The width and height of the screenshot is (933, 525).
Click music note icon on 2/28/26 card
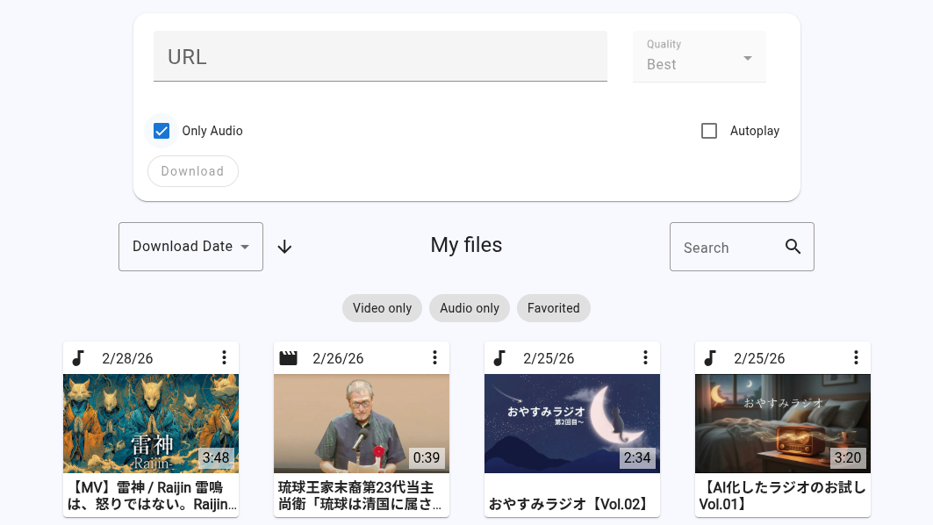[78, 358]
